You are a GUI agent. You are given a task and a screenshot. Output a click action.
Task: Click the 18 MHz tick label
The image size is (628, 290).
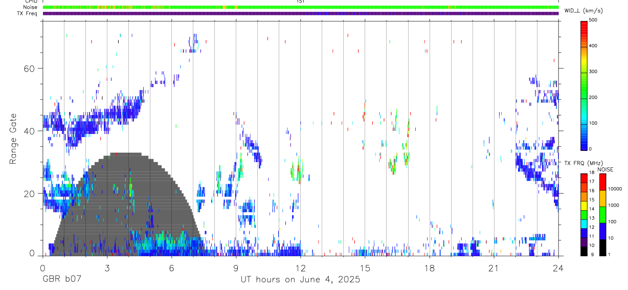pos(592,173)
